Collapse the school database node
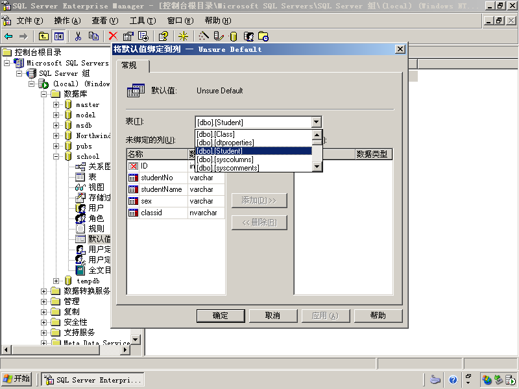519x389 pixels. coord(56,156)
